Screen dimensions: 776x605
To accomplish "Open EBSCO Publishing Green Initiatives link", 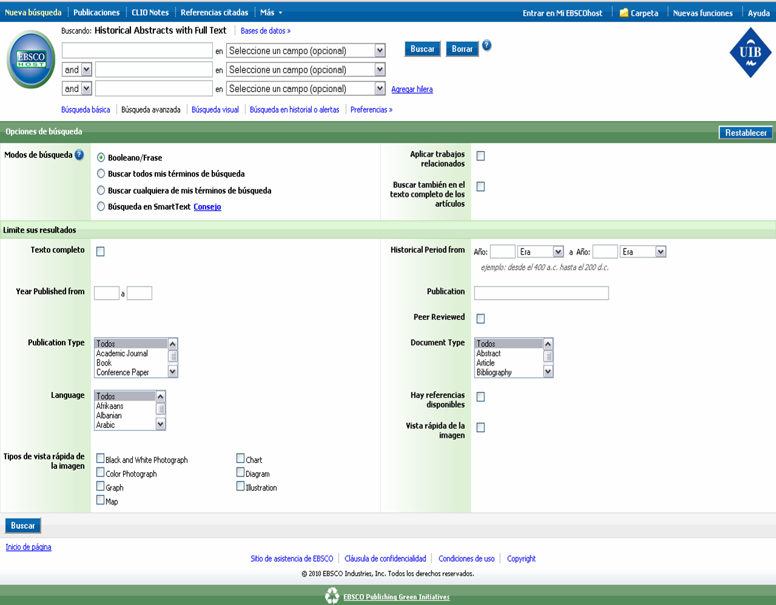I will (x=396, y=597).
